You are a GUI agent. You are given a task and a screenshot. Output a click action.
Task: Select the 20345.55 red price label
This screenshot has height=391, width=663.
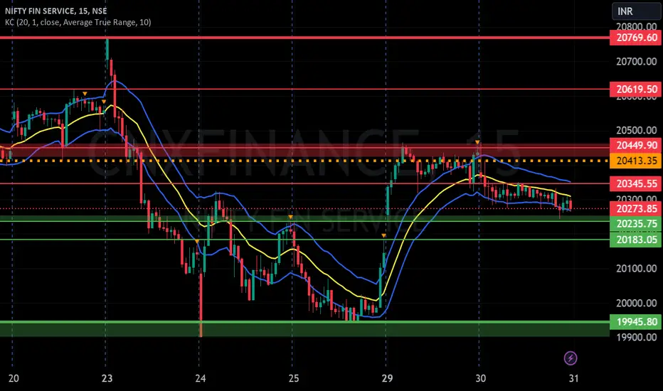635,183
